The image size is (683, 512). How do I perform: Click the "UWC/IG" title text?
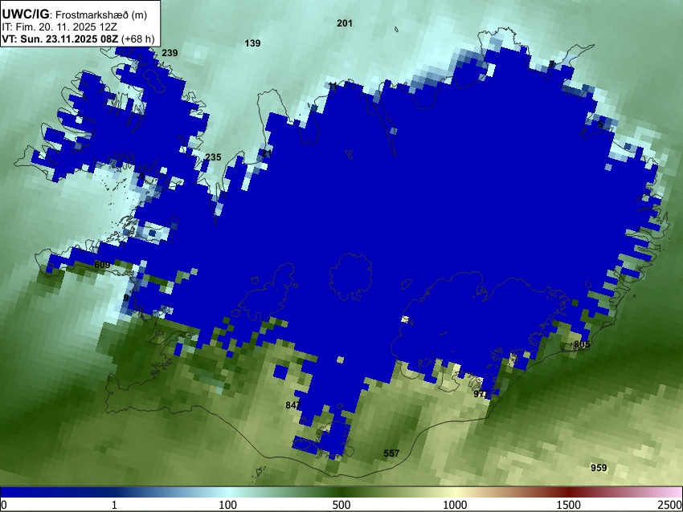[x=25, y=14]
